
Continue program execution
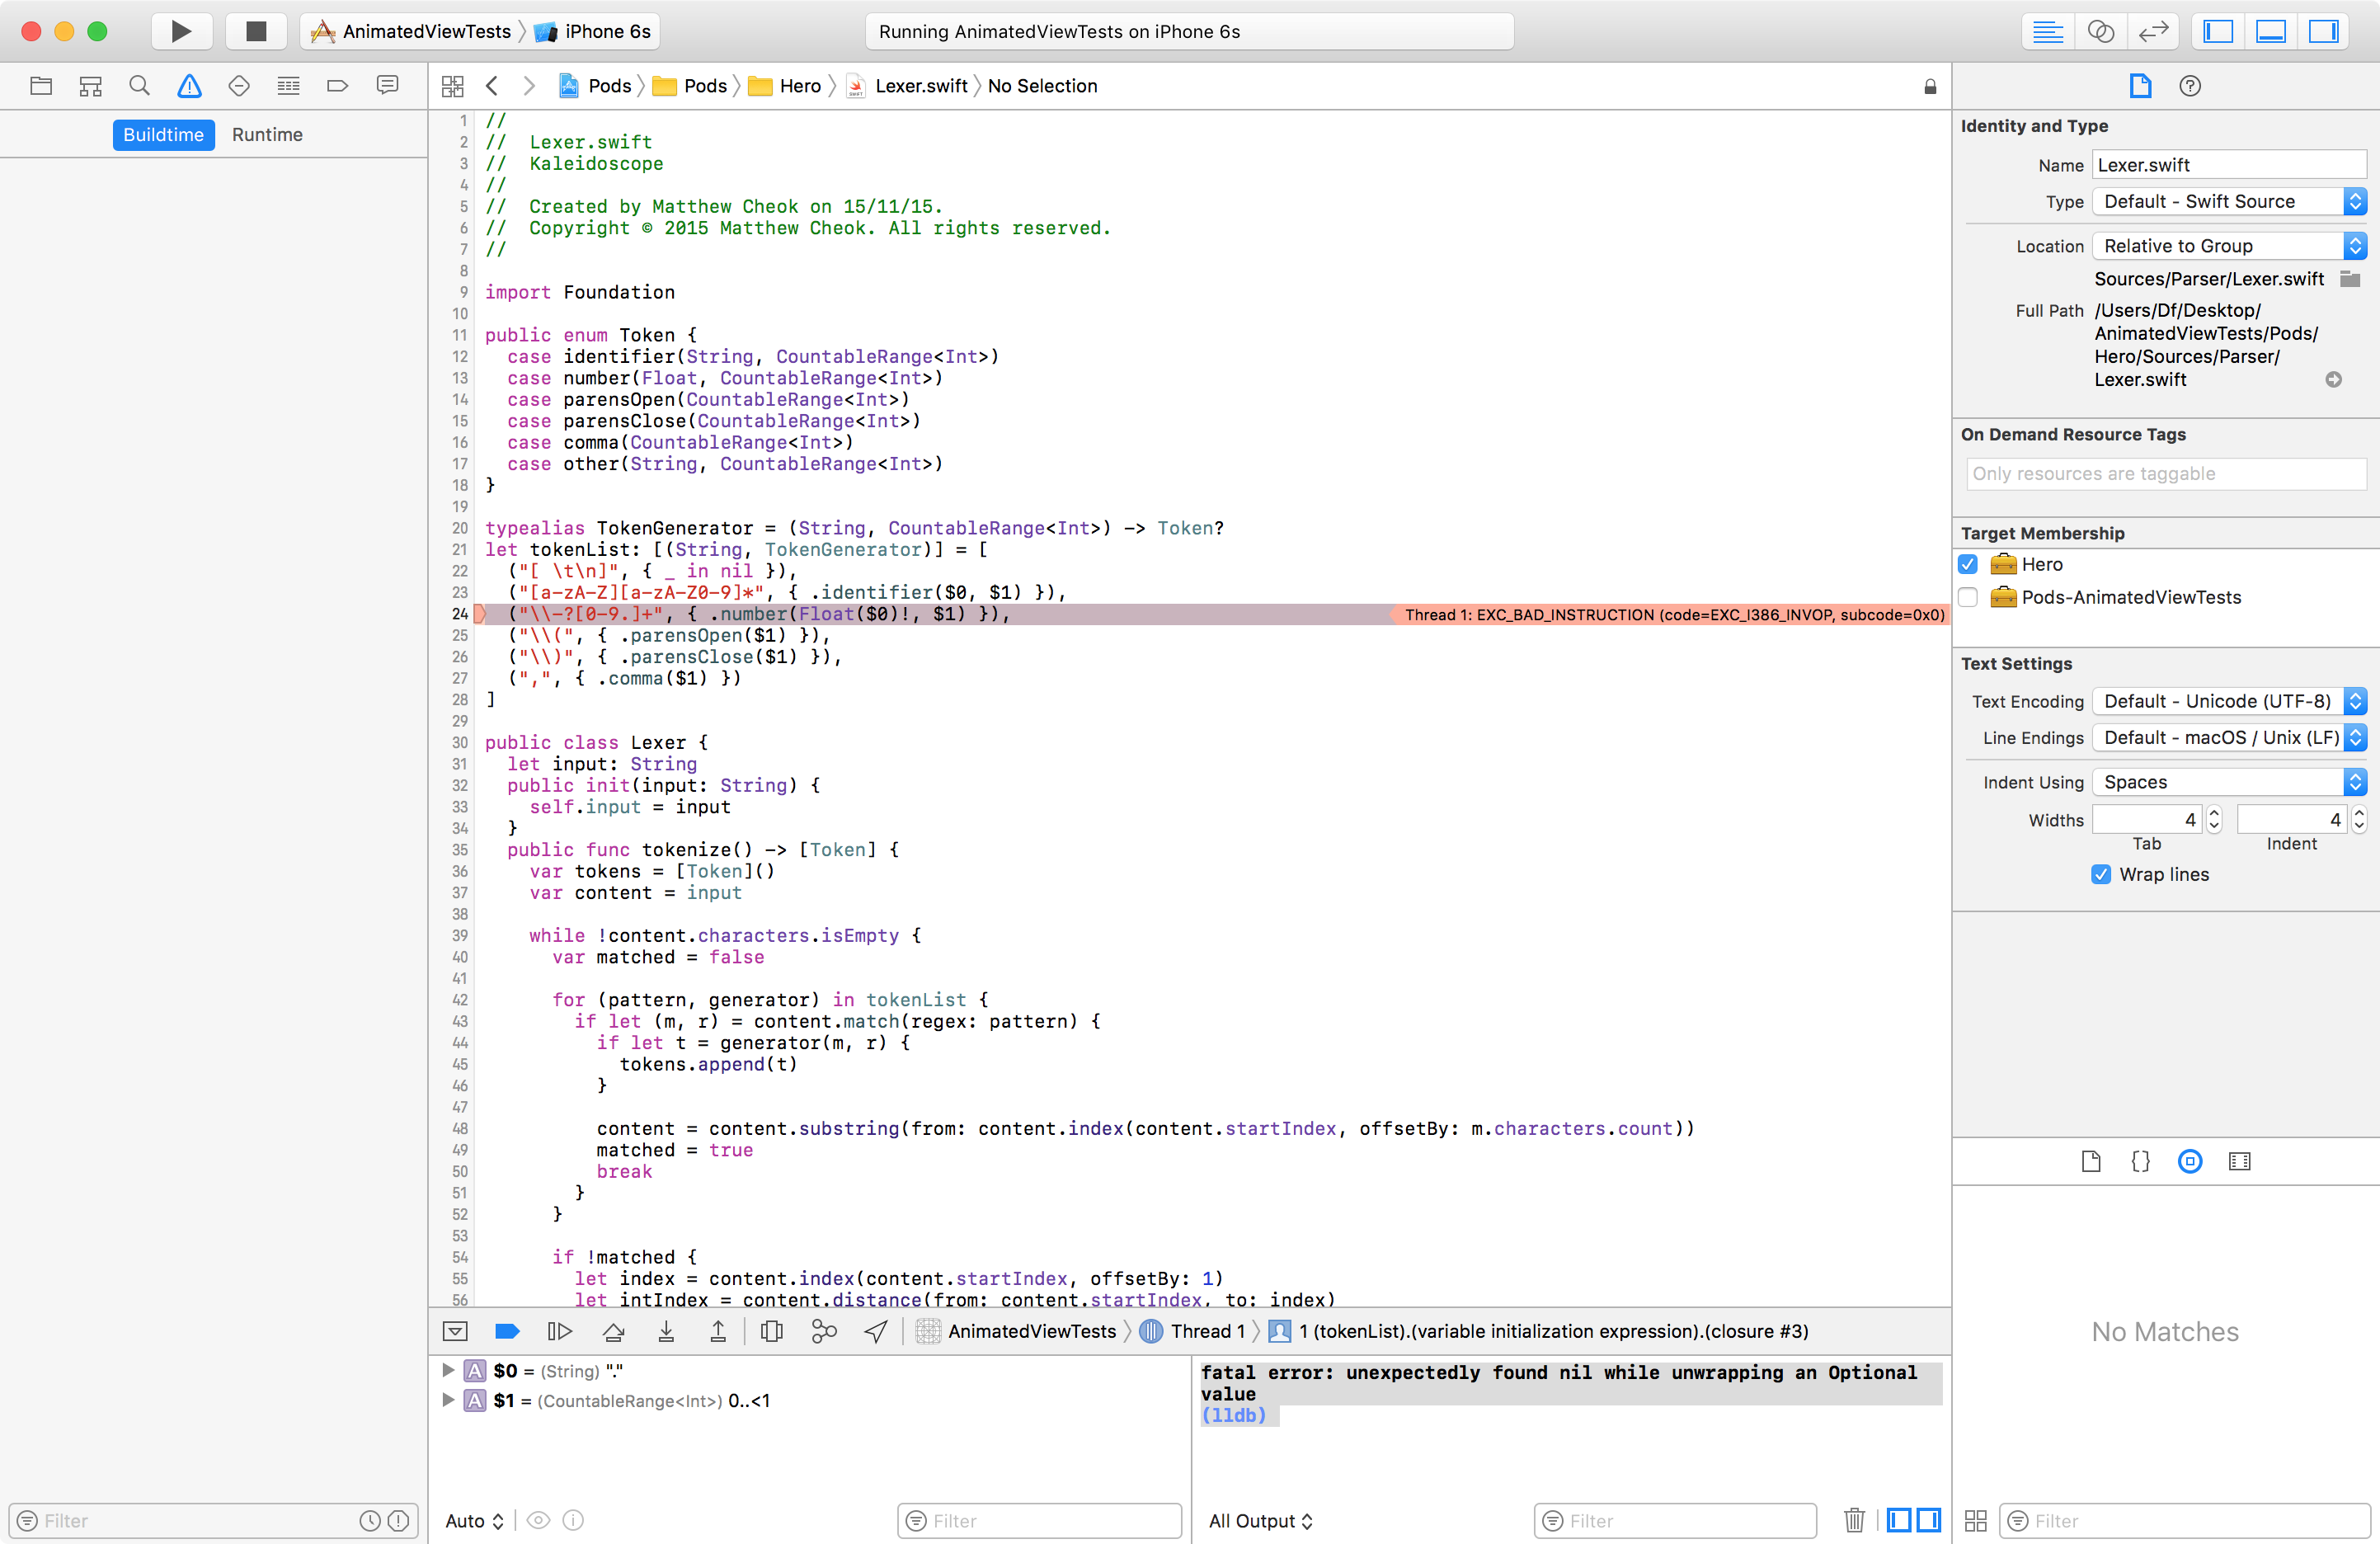click(x=560, y=1331)
